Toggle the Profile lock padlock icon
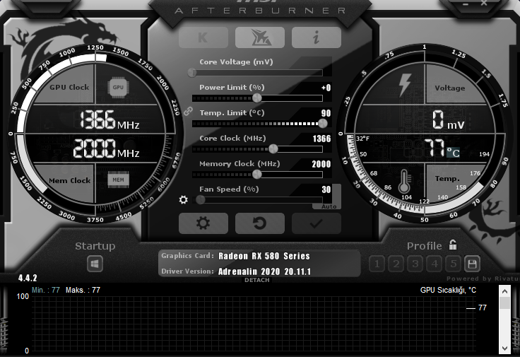Image resolution: width=520 pixels, height=357 pixels. [x=453, y=245]
